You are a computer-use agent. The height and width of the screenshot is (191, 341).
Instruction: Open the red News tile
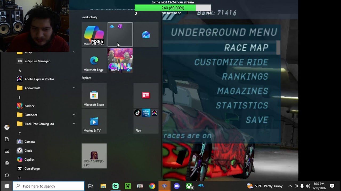click(x=146, y=95)
